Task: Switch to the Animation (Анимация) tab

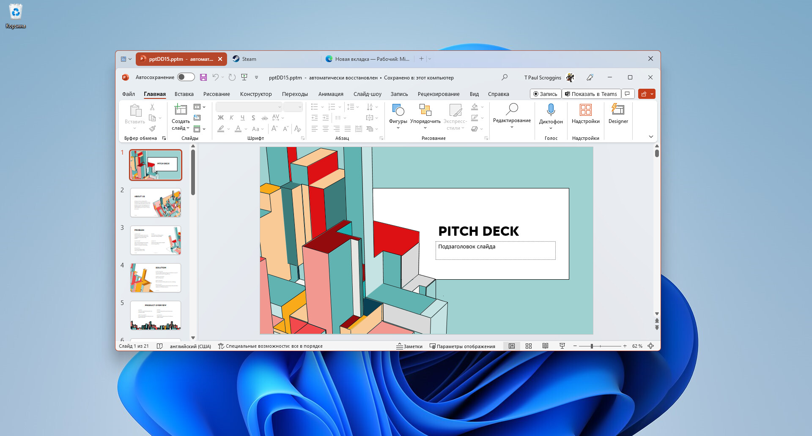Action: pyautogui.click(x=331, y=94)
